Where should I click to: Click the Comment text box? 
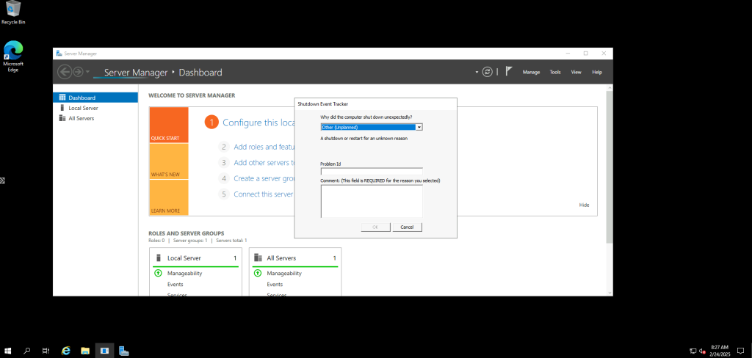(371, 201)
